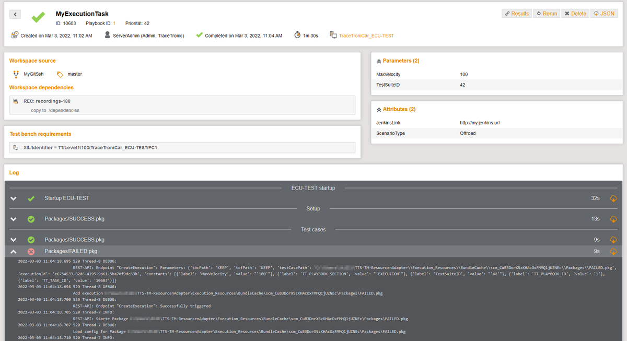This screenshot has height=341, width=627.
Task: Select the copy to .\dependencies text
Action: pos(55,110)
